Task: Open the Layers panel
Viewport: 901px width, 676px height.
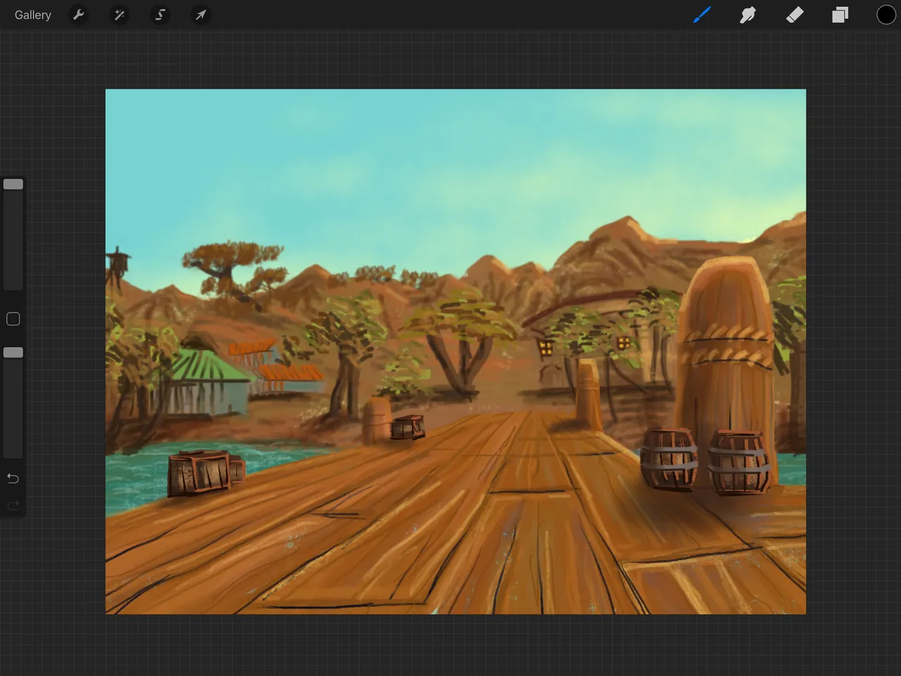Action: (x=840, y=15)
